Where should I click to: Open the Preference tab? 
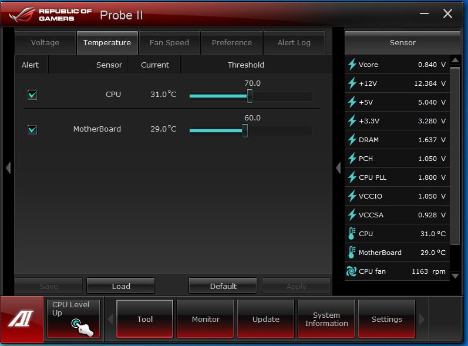click(231, 43)
